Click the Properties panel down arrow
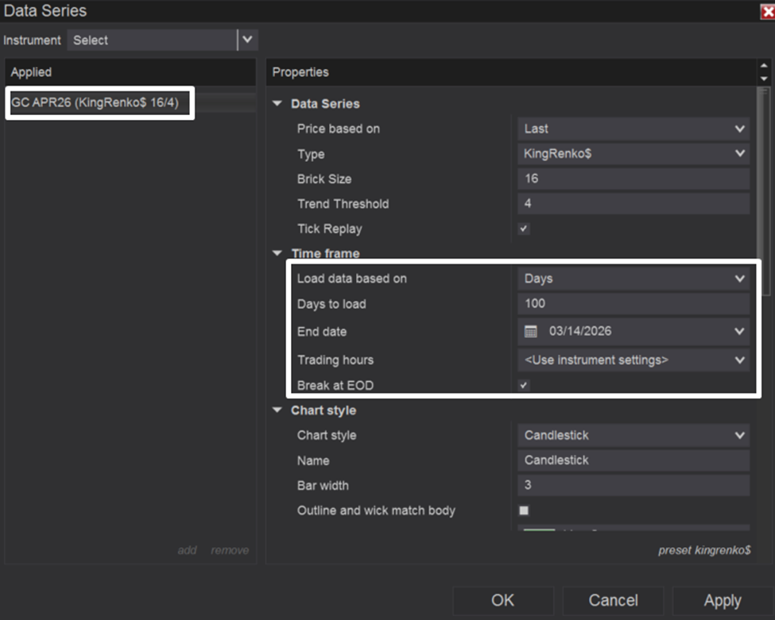This screenshot has height=620, width=775. coord(764,79)
